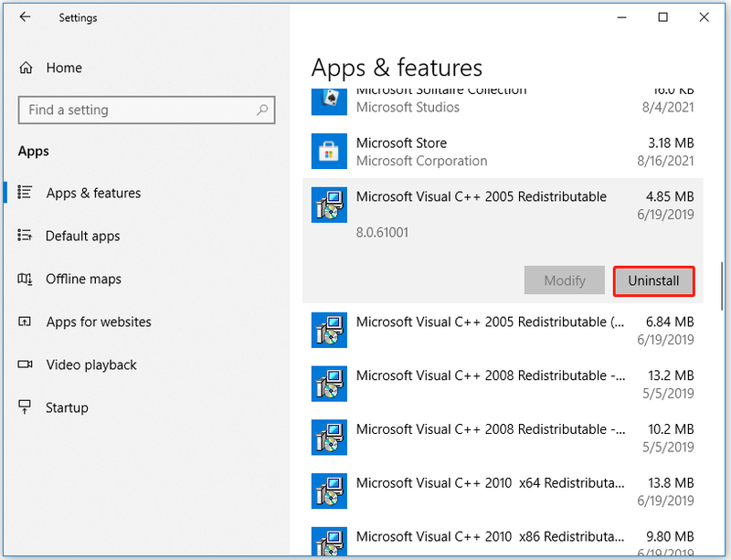The image size is (731, 560).
Task: Click the Default apps sidebar icon
Action: tap(25, 235)
